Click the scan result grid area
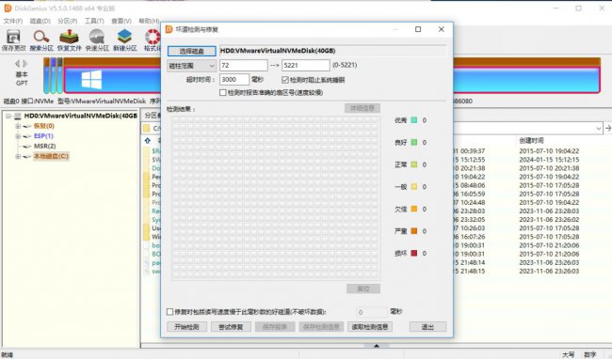The width and height of the screenshot is (612, 359). (x=276, y=197)
